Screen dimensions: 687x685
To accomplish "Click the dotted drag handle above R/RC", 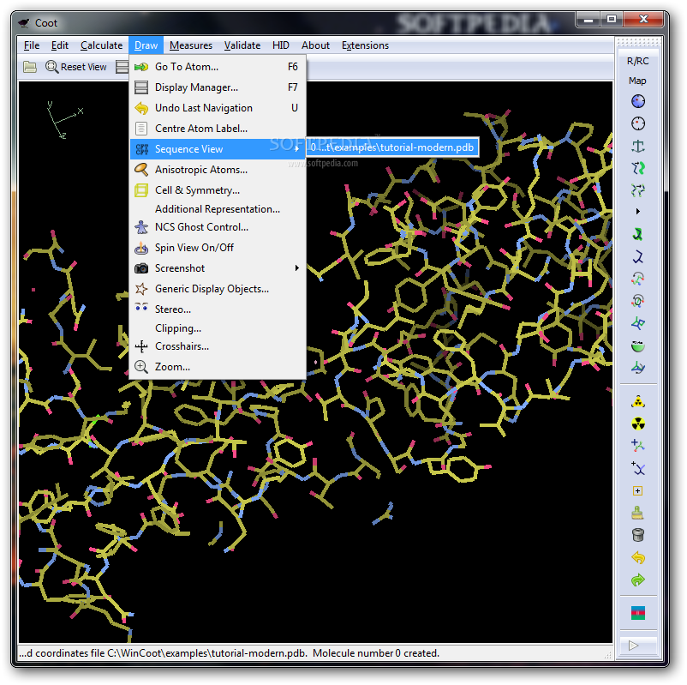I will (x=638, y=42).
